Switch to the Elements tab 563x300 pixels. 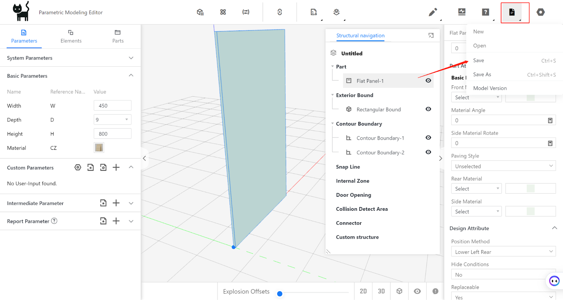coord(71,37)
